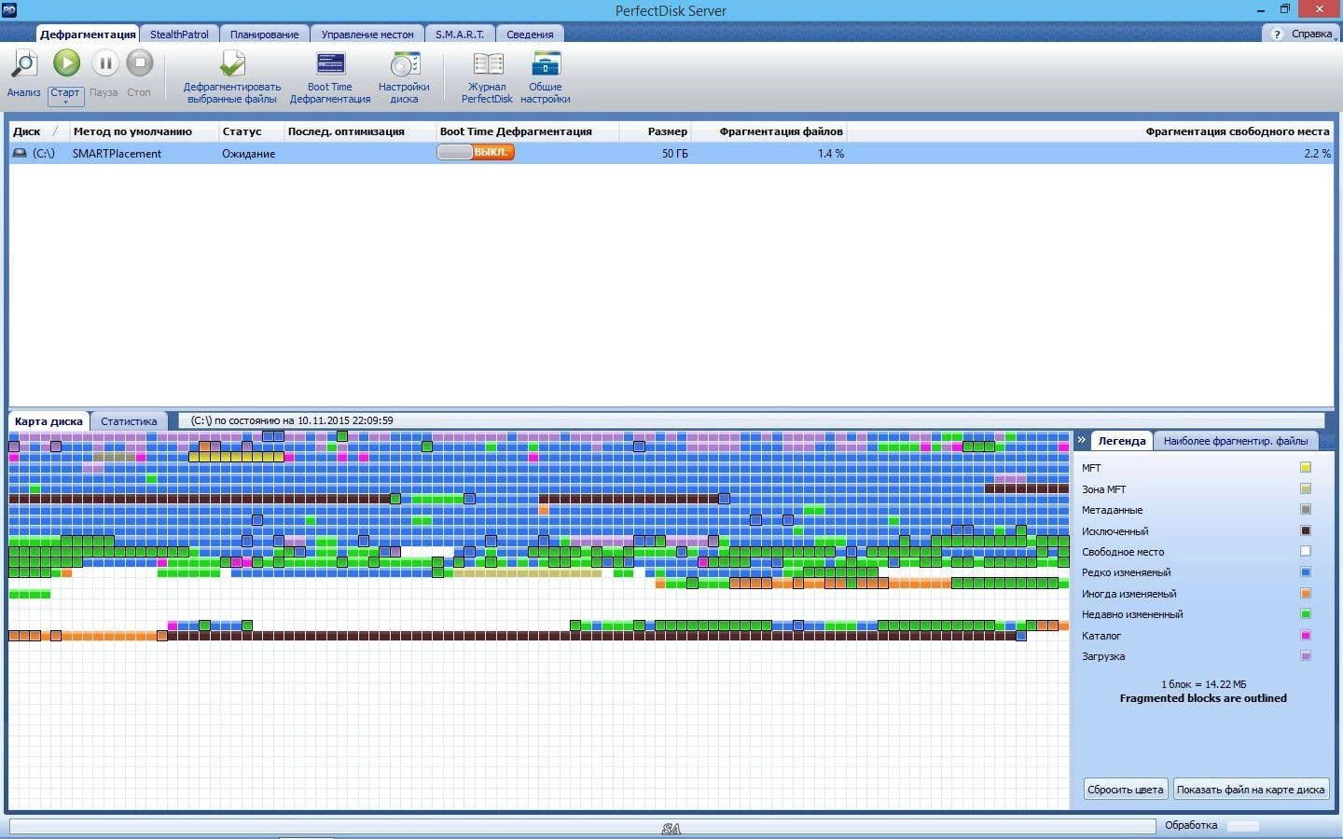Click the Метаданные gray color swatch

tap(1306, 510)
